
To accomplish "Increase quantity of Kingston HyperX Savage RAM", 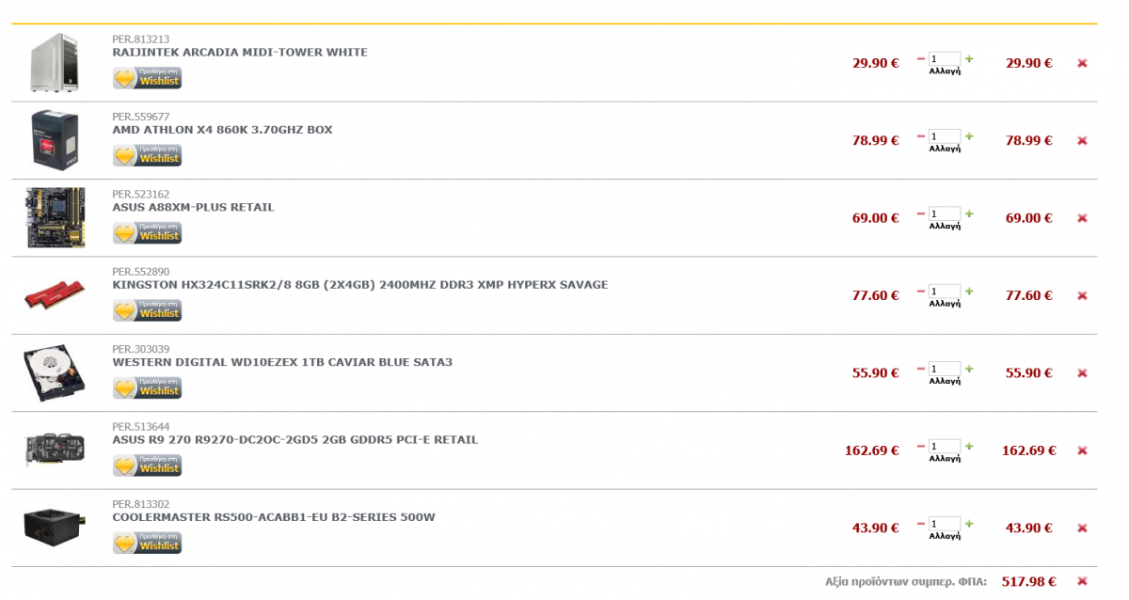I will (x=969, y=291).
